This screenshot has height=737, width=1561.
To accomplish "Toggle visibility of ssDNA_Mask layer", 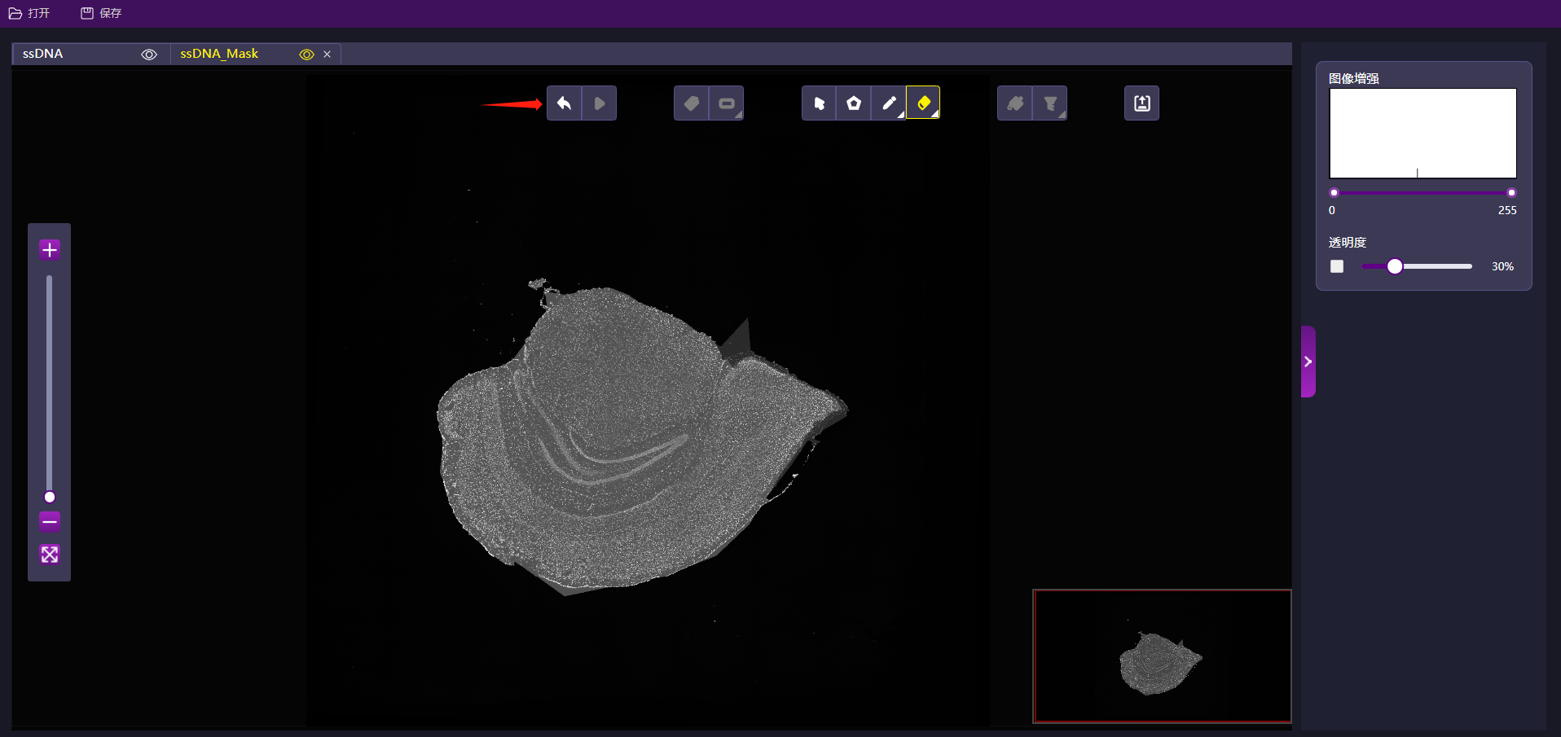I will pyautogui.click(x=306, y=55).
